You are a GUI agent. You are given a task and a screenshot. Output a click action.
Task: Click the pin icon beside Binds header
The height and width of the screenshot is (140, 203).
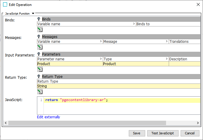pyautogui.click(x=39, y=19)
